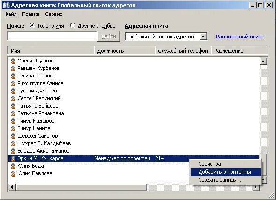Click the contact icon beside Эркин М. Кучкаров
This screenshot has height=200, width=276.
coord(13,159)
